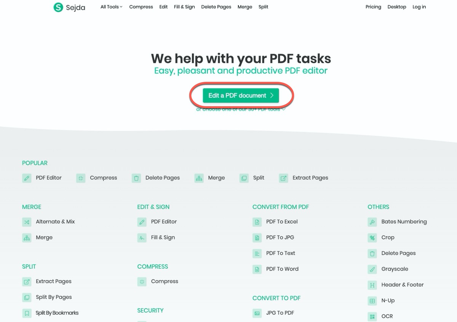The image size is (457, 322).
Task: Click the PDF Editor icon under Edit & Sign
Action: [x=142, y=222]
